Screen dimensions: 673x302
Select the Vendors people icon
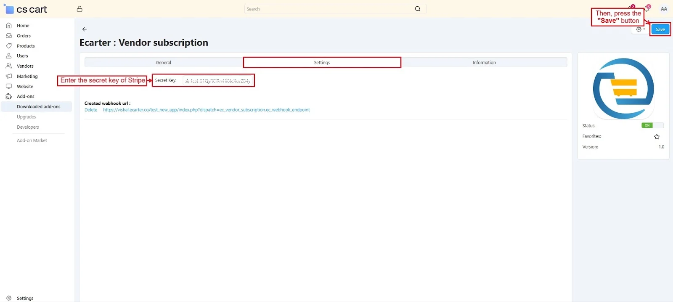click(x=9, y=66)
